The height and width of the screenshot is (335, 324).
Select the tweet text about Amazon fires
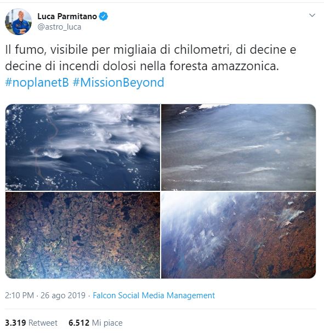tap(150, 58)
